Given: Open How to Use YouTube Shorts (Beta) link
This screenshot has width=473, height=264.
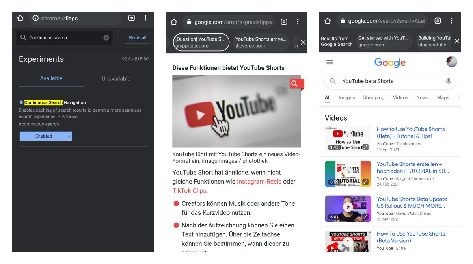Looking at the screenshot, I should 411,133.
